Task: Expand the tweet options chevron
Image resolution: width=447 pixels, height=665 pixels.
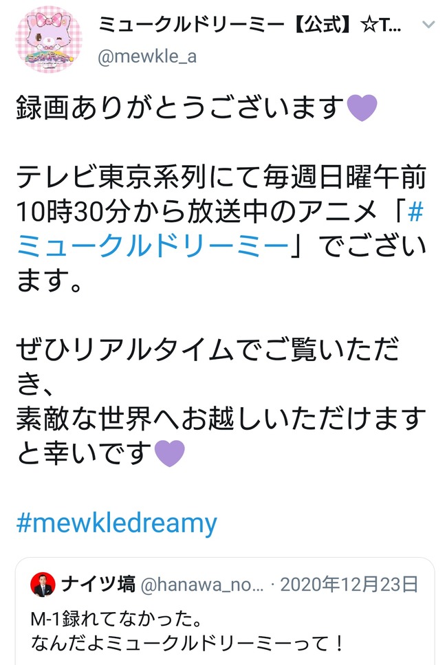Action: coord(428,25)
